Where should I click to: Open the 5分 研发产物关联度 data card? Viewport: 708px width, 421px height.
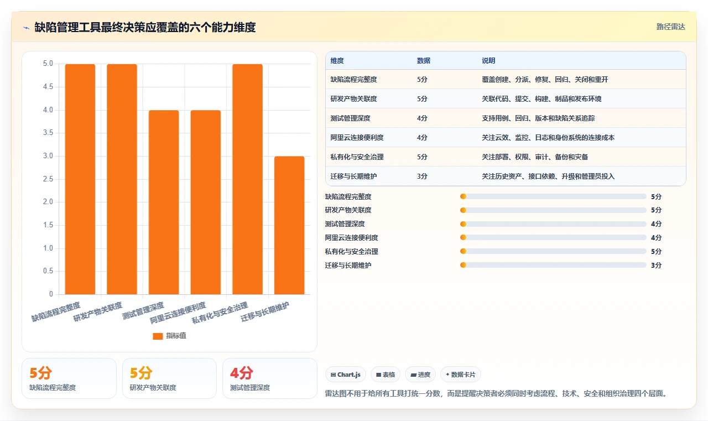click(169, 378)
